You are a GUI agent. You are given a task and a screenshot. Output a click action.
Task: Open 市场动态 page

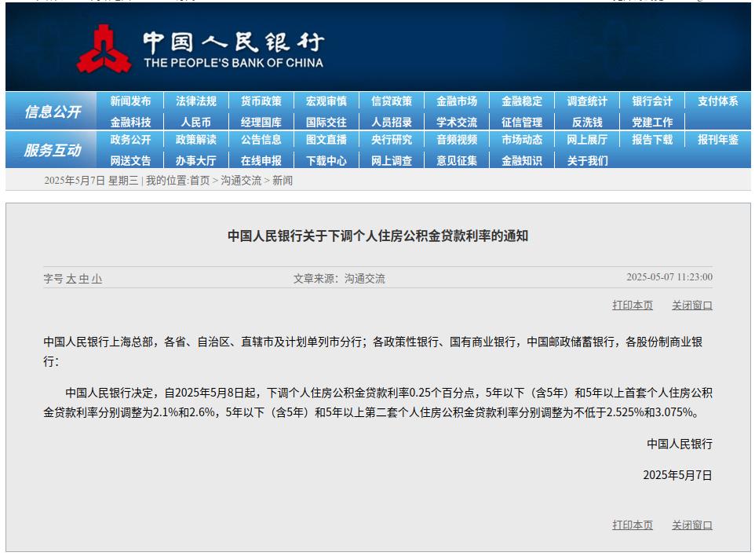coord(522,140)
